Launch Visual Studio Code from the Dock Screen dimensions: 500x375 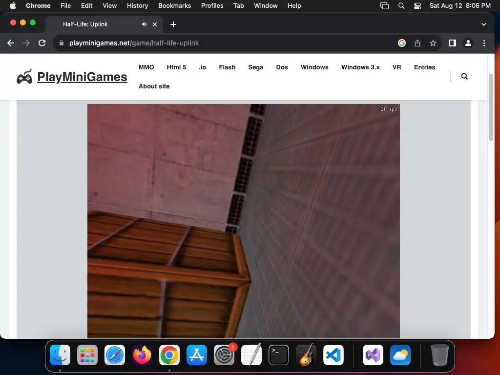(x=333, y=355)
